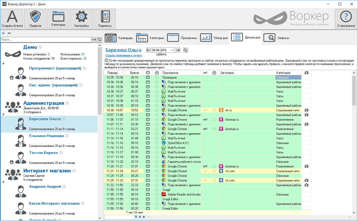Switch to the Календарь tab
This screenshot has width=358, height=221.
(119, 38)
